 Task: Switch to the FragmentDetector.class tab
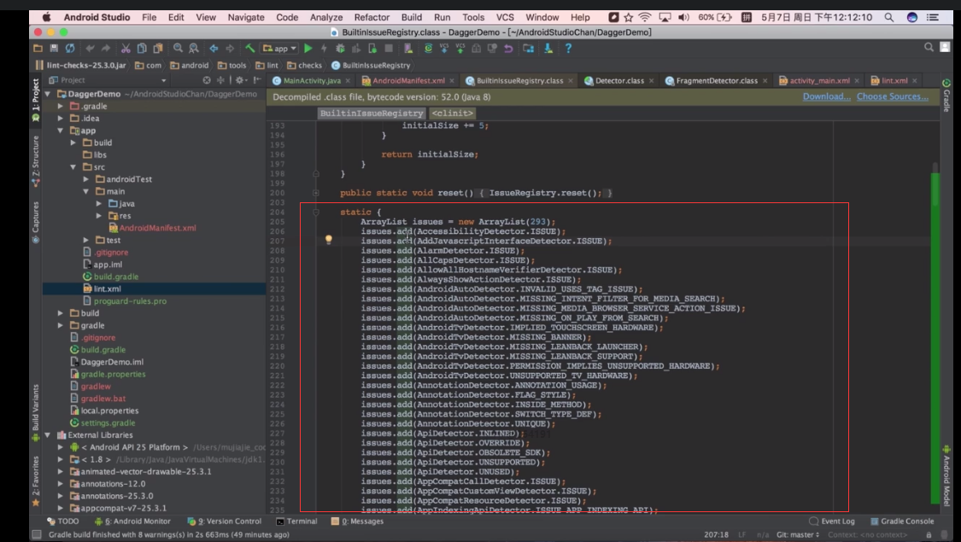click(x=717, y=81)
